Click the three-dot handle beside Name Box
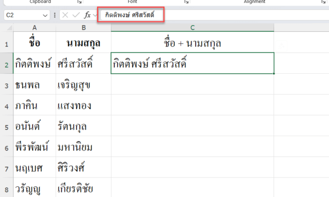The width and height of the screenshot is (329, 197). click(55, 15)
